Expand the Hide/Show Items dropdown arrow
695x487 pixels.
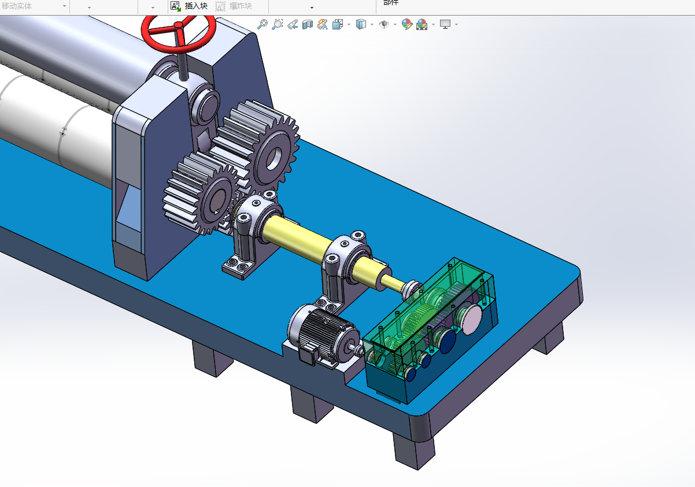tap(395, 25)
